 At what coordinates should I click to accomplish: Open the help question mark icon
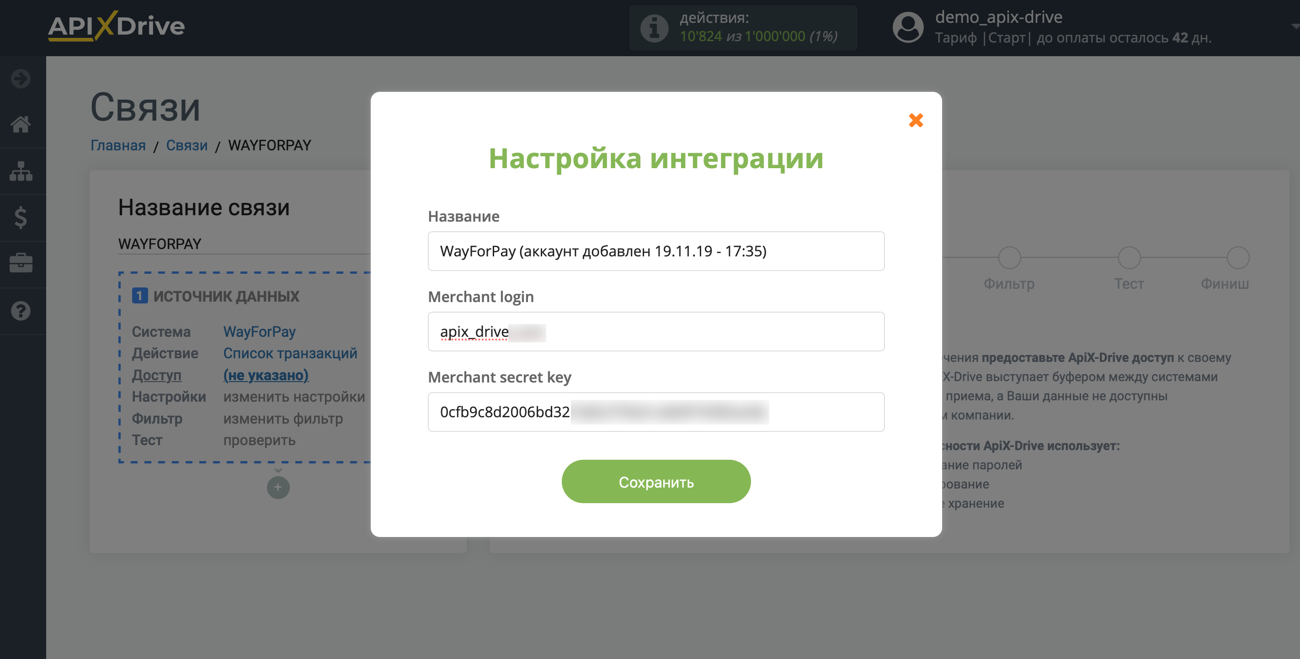click(21, 311)
